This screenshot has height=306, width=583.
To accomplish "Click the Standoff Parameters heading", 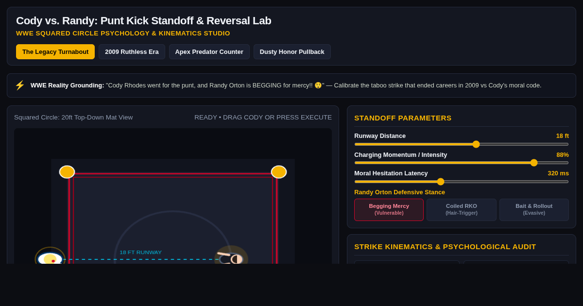I will coord(403,118).
